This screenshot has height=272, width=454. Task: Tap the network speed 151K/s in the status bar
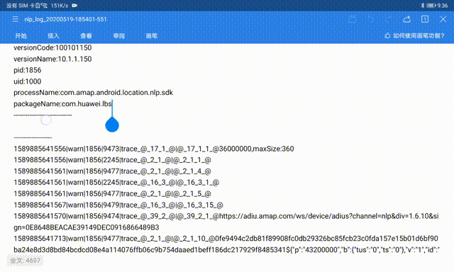click(x=60, y=6)
